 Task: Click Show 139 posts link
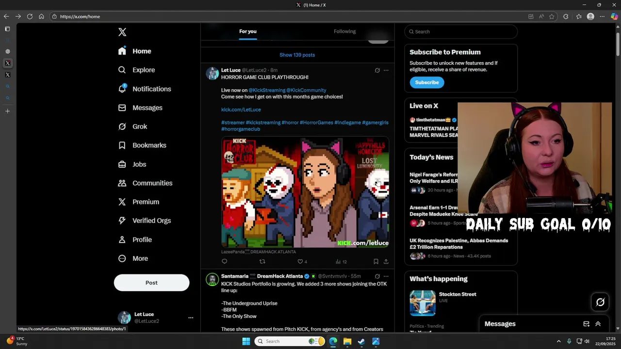coord(297,55)
